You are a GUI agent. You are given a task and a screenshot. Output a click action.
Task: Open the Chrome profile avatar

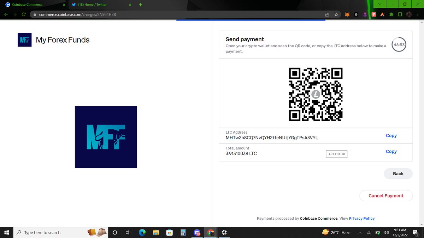click(409, 14)
